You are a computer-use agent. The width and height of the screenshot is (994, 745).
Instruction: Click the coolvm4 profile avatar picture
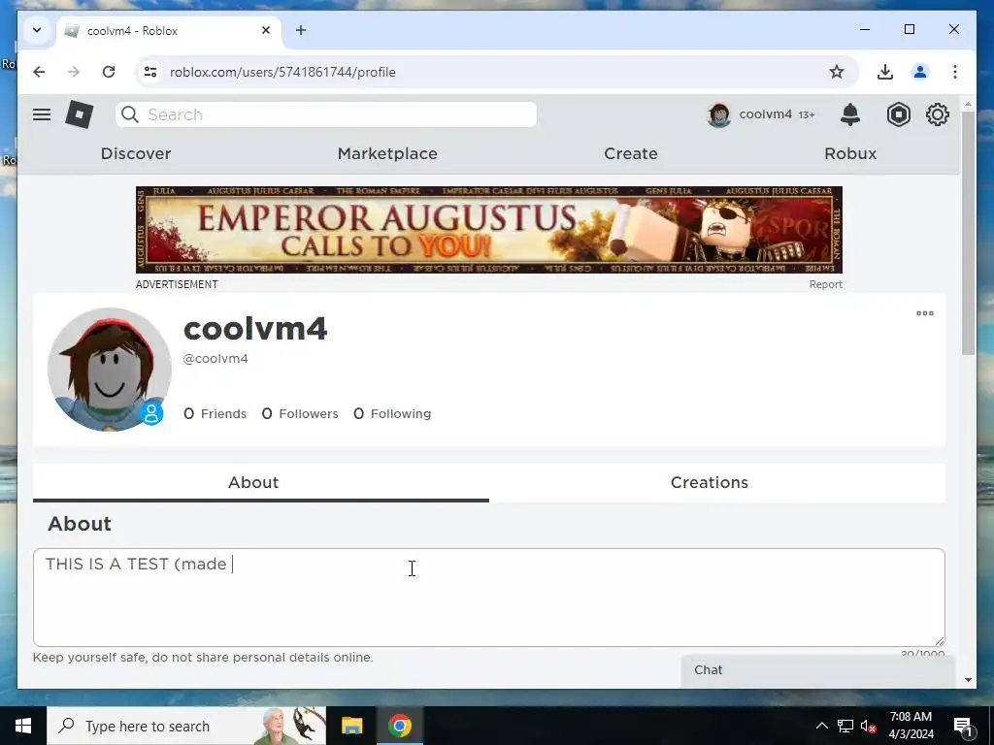pyautogui.click(x=109, y=370)
